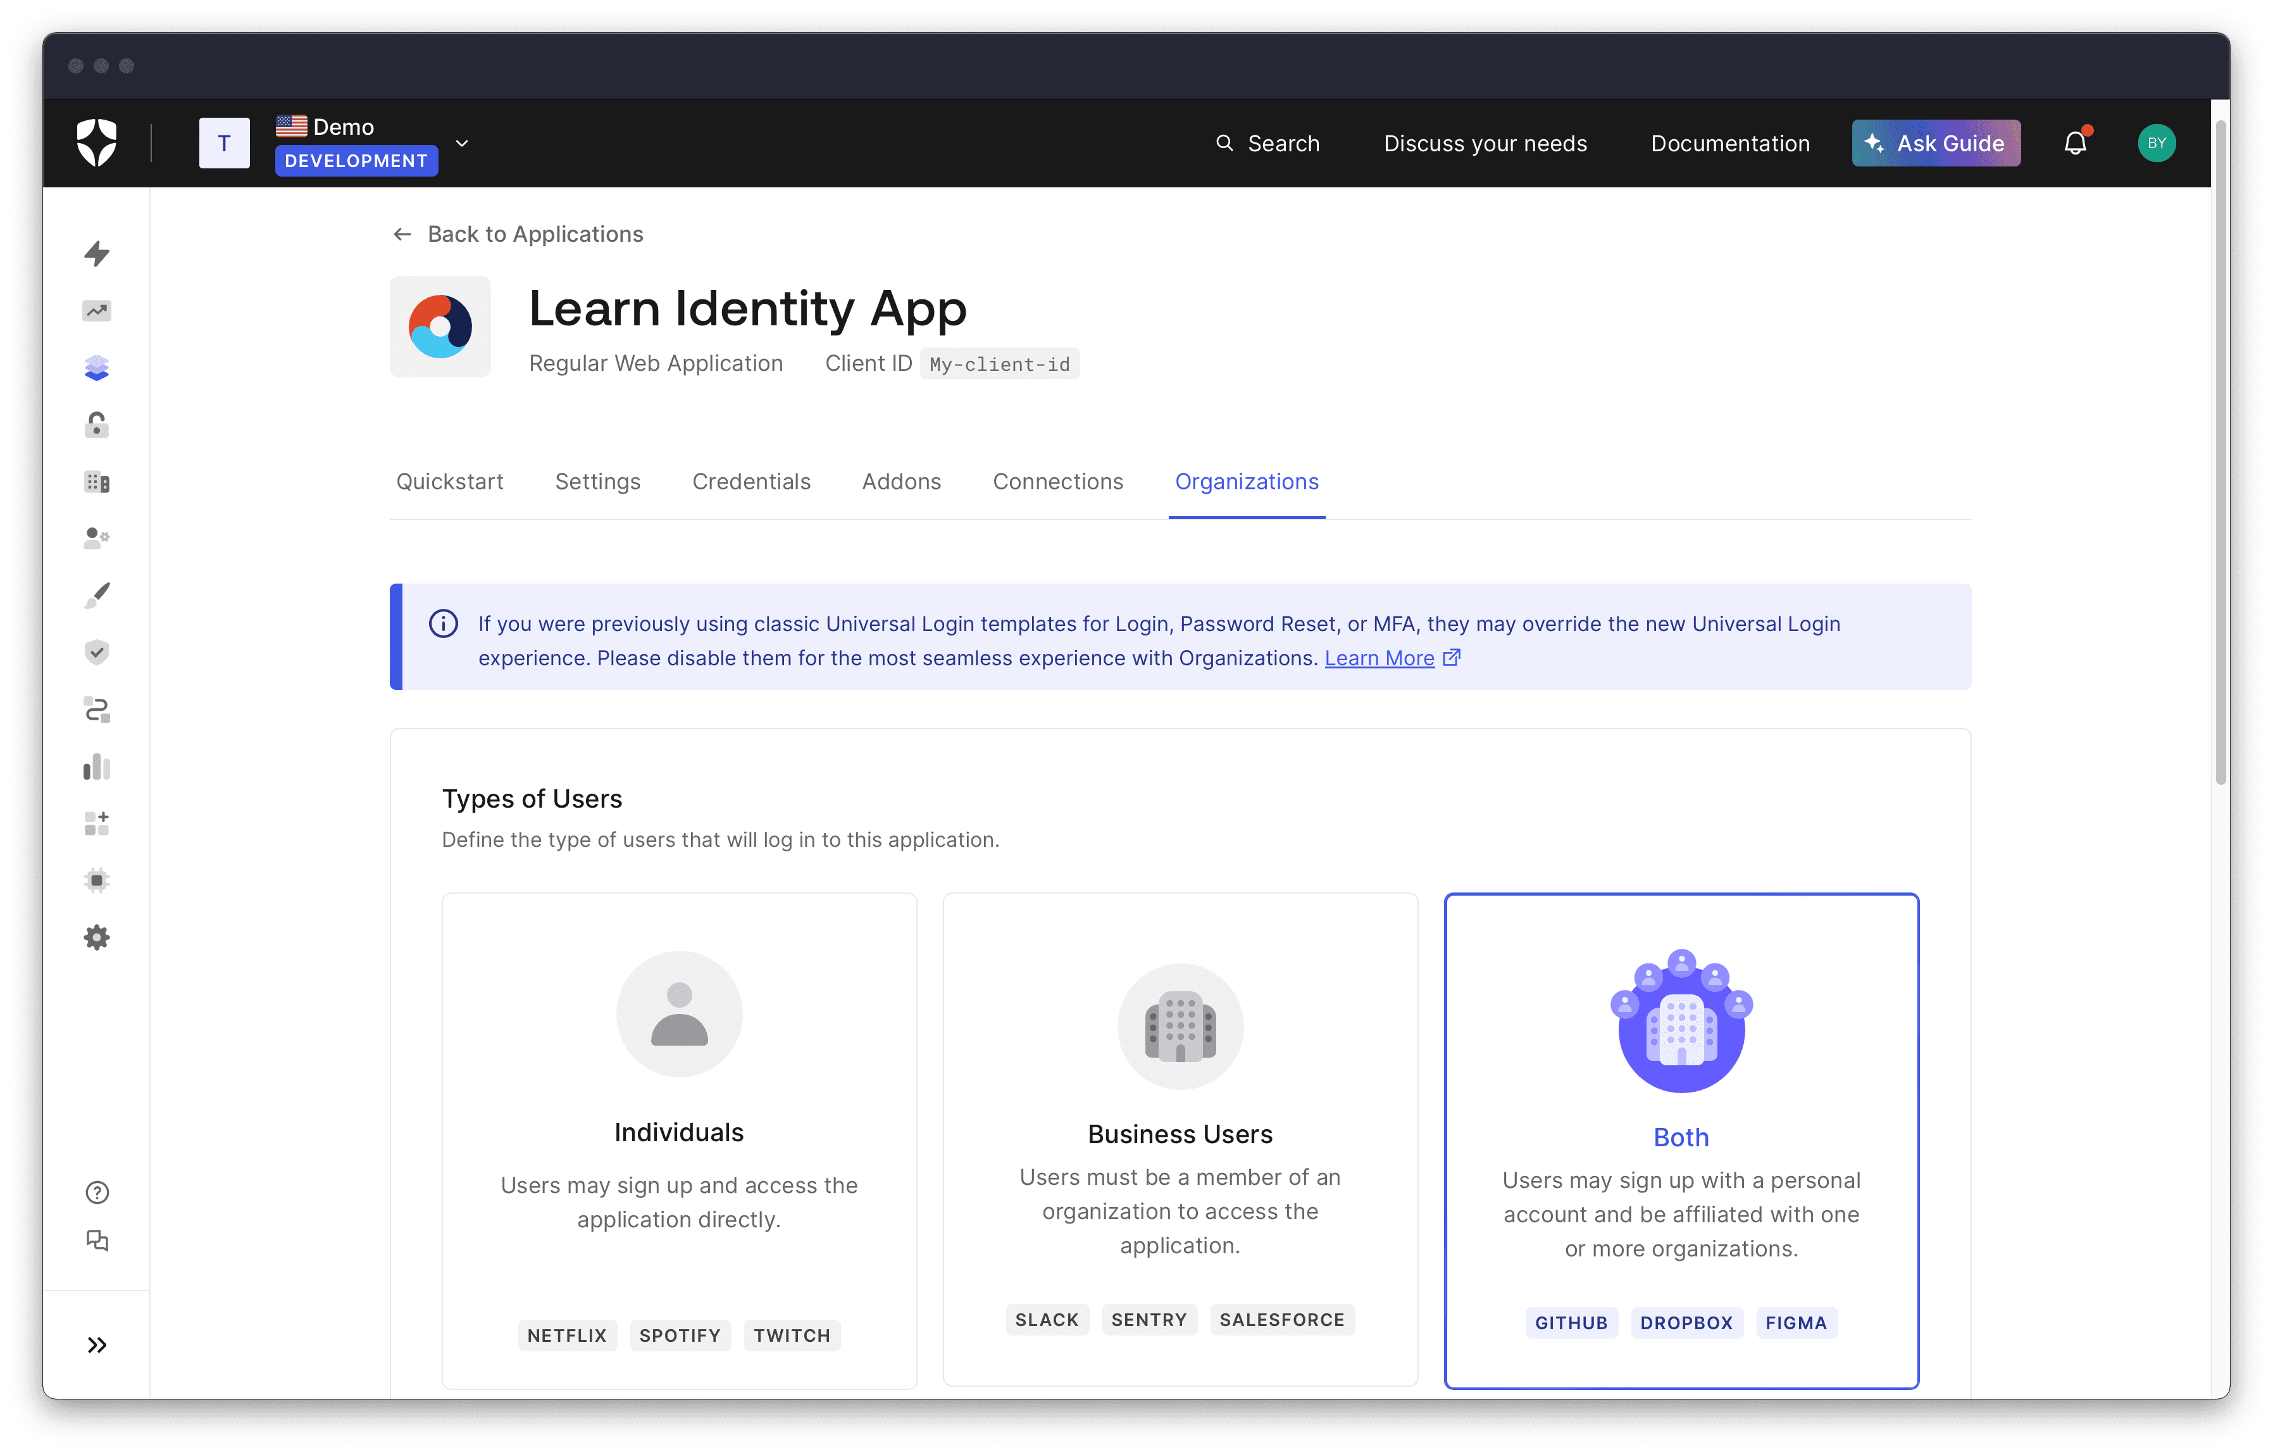Click the notifications bell icon
The width and height of the screenshot is (2273, 1452).
point(2076,142)
